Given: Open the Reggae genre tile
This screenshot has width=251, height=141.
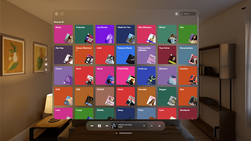Looking at the screenshot, I should click(167, 96).
